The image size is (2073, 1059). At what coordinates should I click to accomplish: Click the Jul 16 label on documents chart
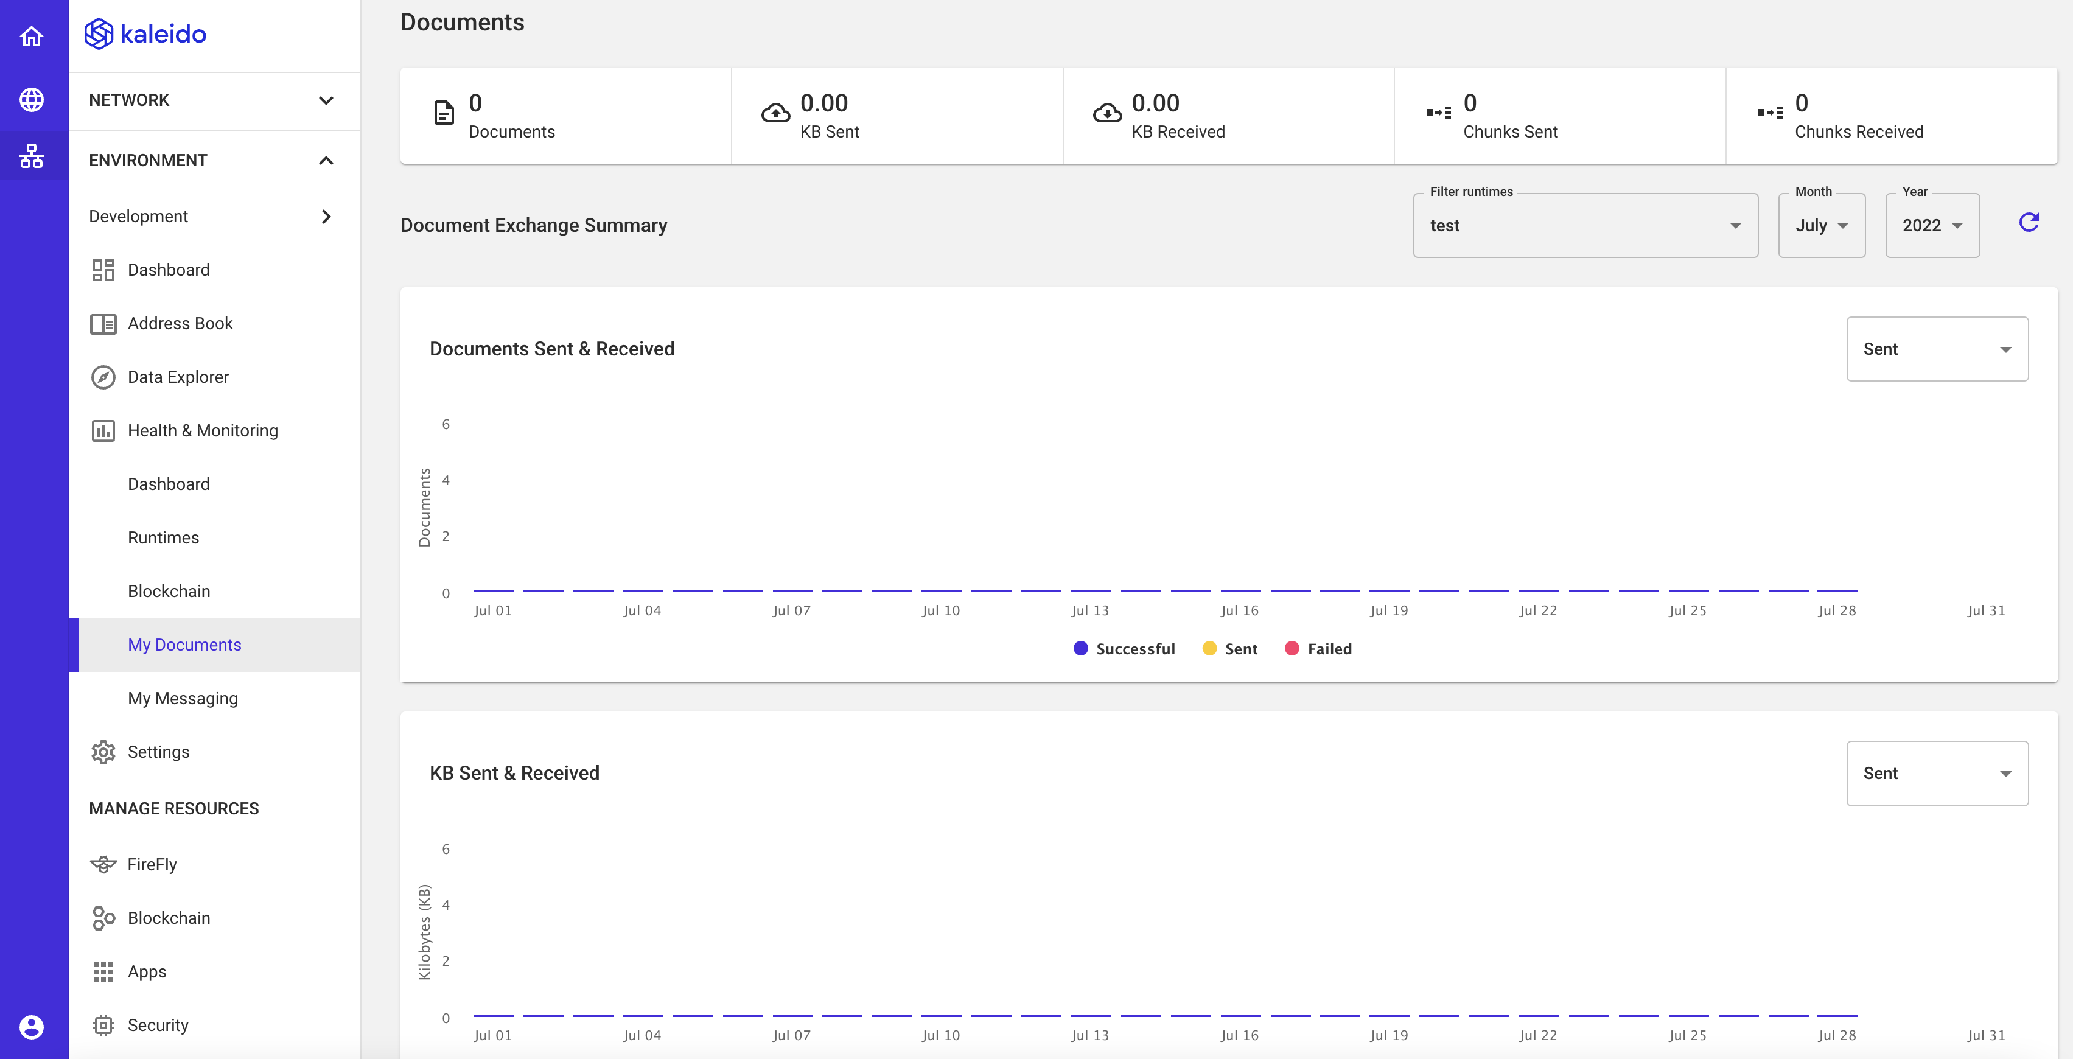(1239, 611)
